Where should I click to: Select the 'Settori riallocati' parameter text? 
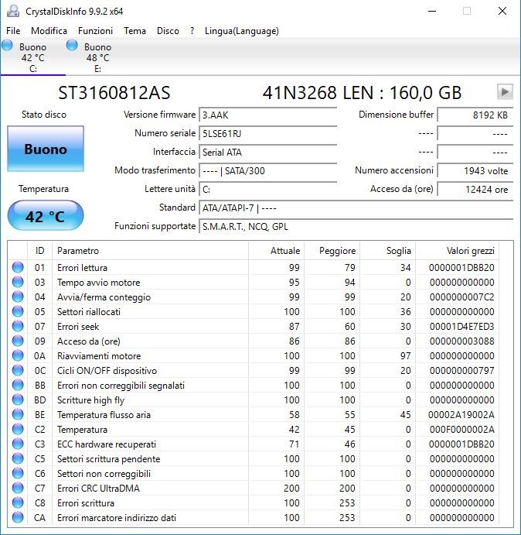point(89,312)
